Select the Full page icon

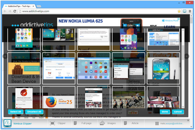(75, 123)
